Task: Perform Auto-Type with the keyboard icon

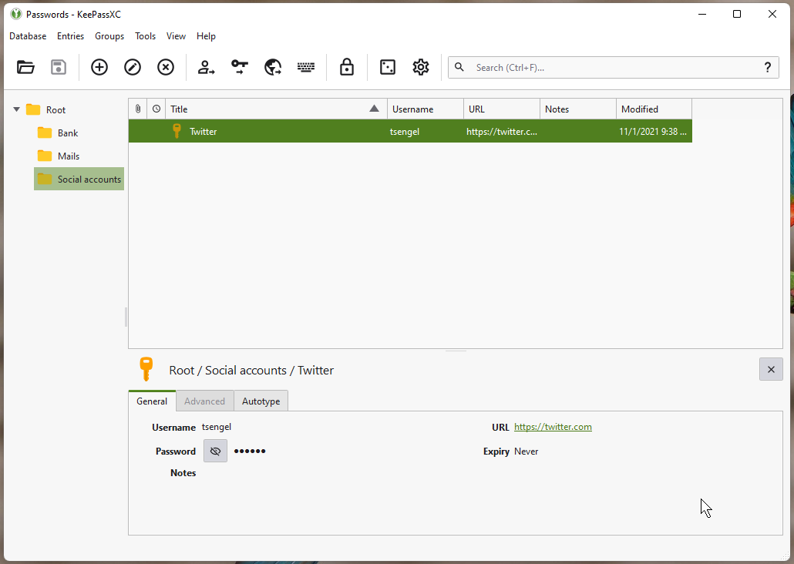Action: (306, 67)
